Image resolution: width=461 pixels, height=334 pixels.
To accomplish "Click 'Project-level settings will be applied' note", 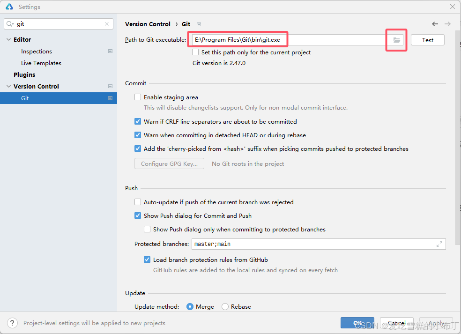I will (94, 323).
